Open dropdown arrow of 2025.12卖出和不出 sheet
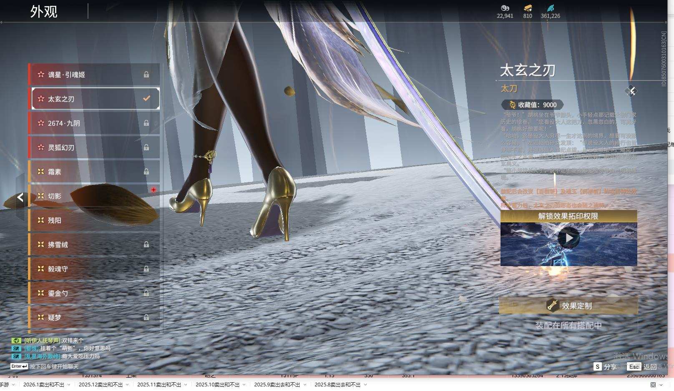 [127, 385]
